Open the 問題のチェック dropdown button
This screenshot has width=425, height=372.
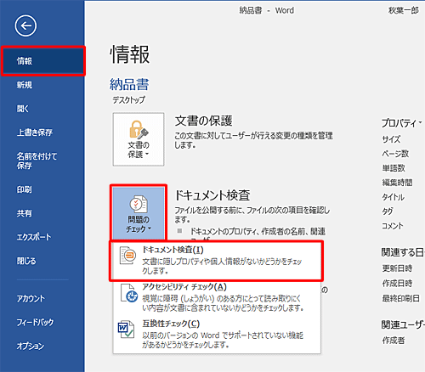coord(139,212)
